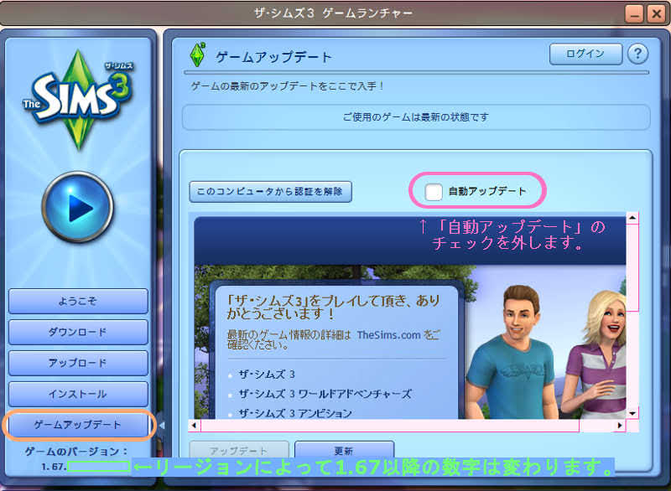Screen dimensions: 671x491
Task: Click the news panel scroll down arrow
Action: click(x=632, y=413)
